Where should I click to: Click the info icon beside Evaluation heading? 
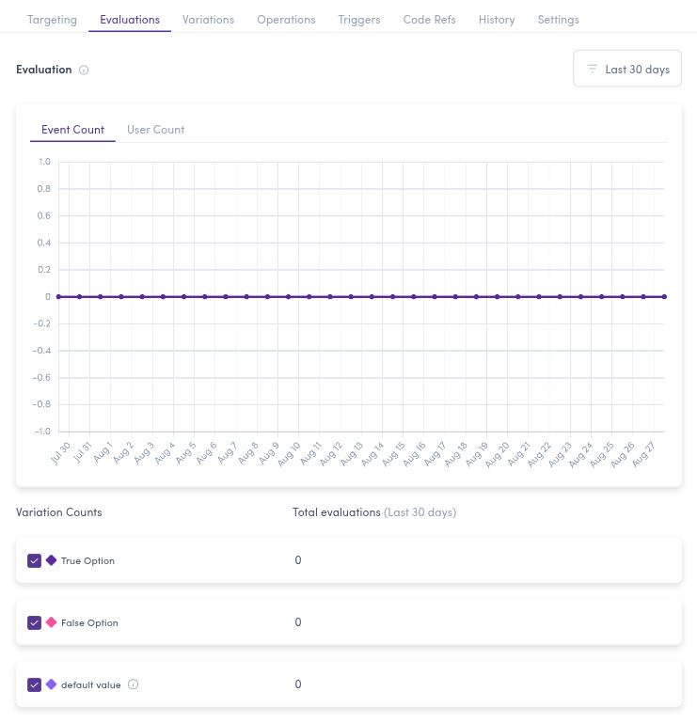click(x=84, y=70)
